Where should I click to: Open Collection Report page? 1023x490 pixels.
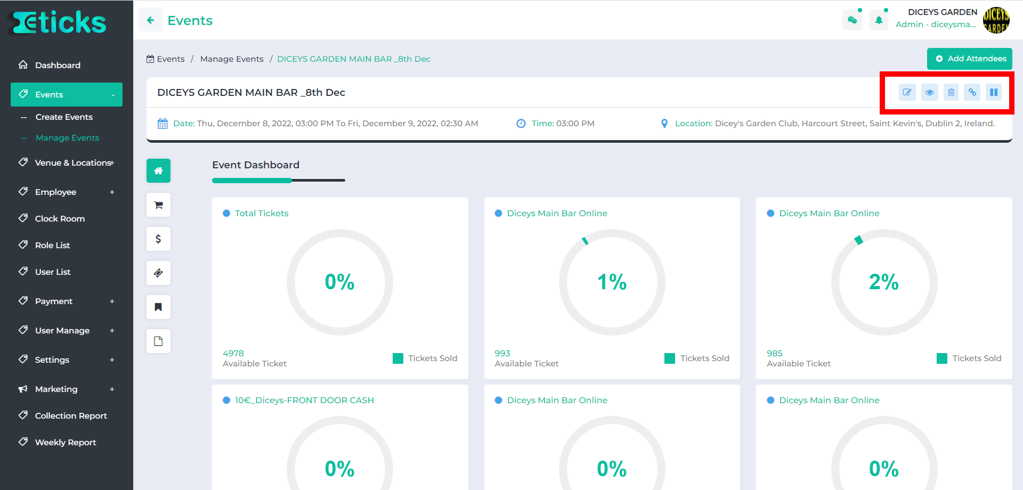pyautogui.click(x=71, y=415)
